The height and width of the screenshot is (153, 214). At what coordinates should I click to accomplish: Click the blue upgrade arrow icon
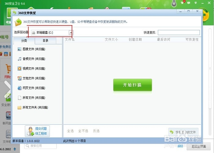point(15,149)
